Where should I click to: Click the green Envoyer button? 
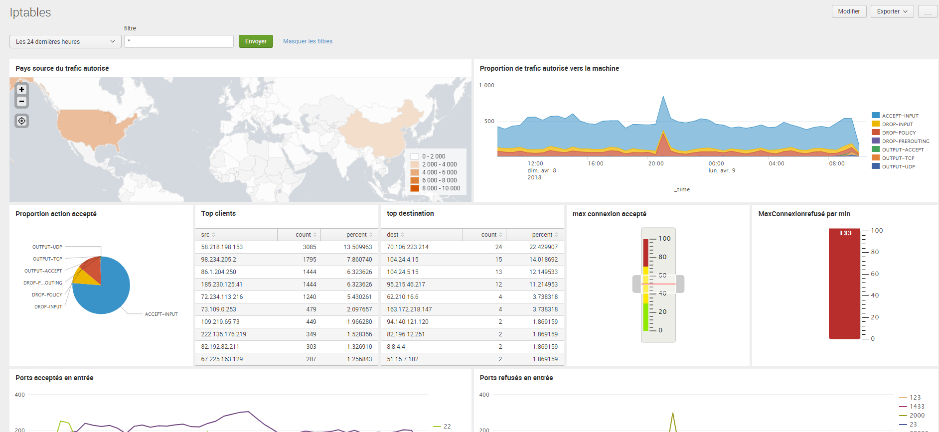click(256, 41)
